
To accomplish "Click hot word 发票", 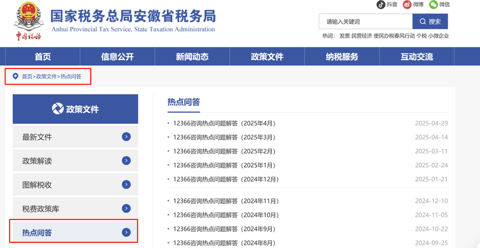I will point(344,36).
